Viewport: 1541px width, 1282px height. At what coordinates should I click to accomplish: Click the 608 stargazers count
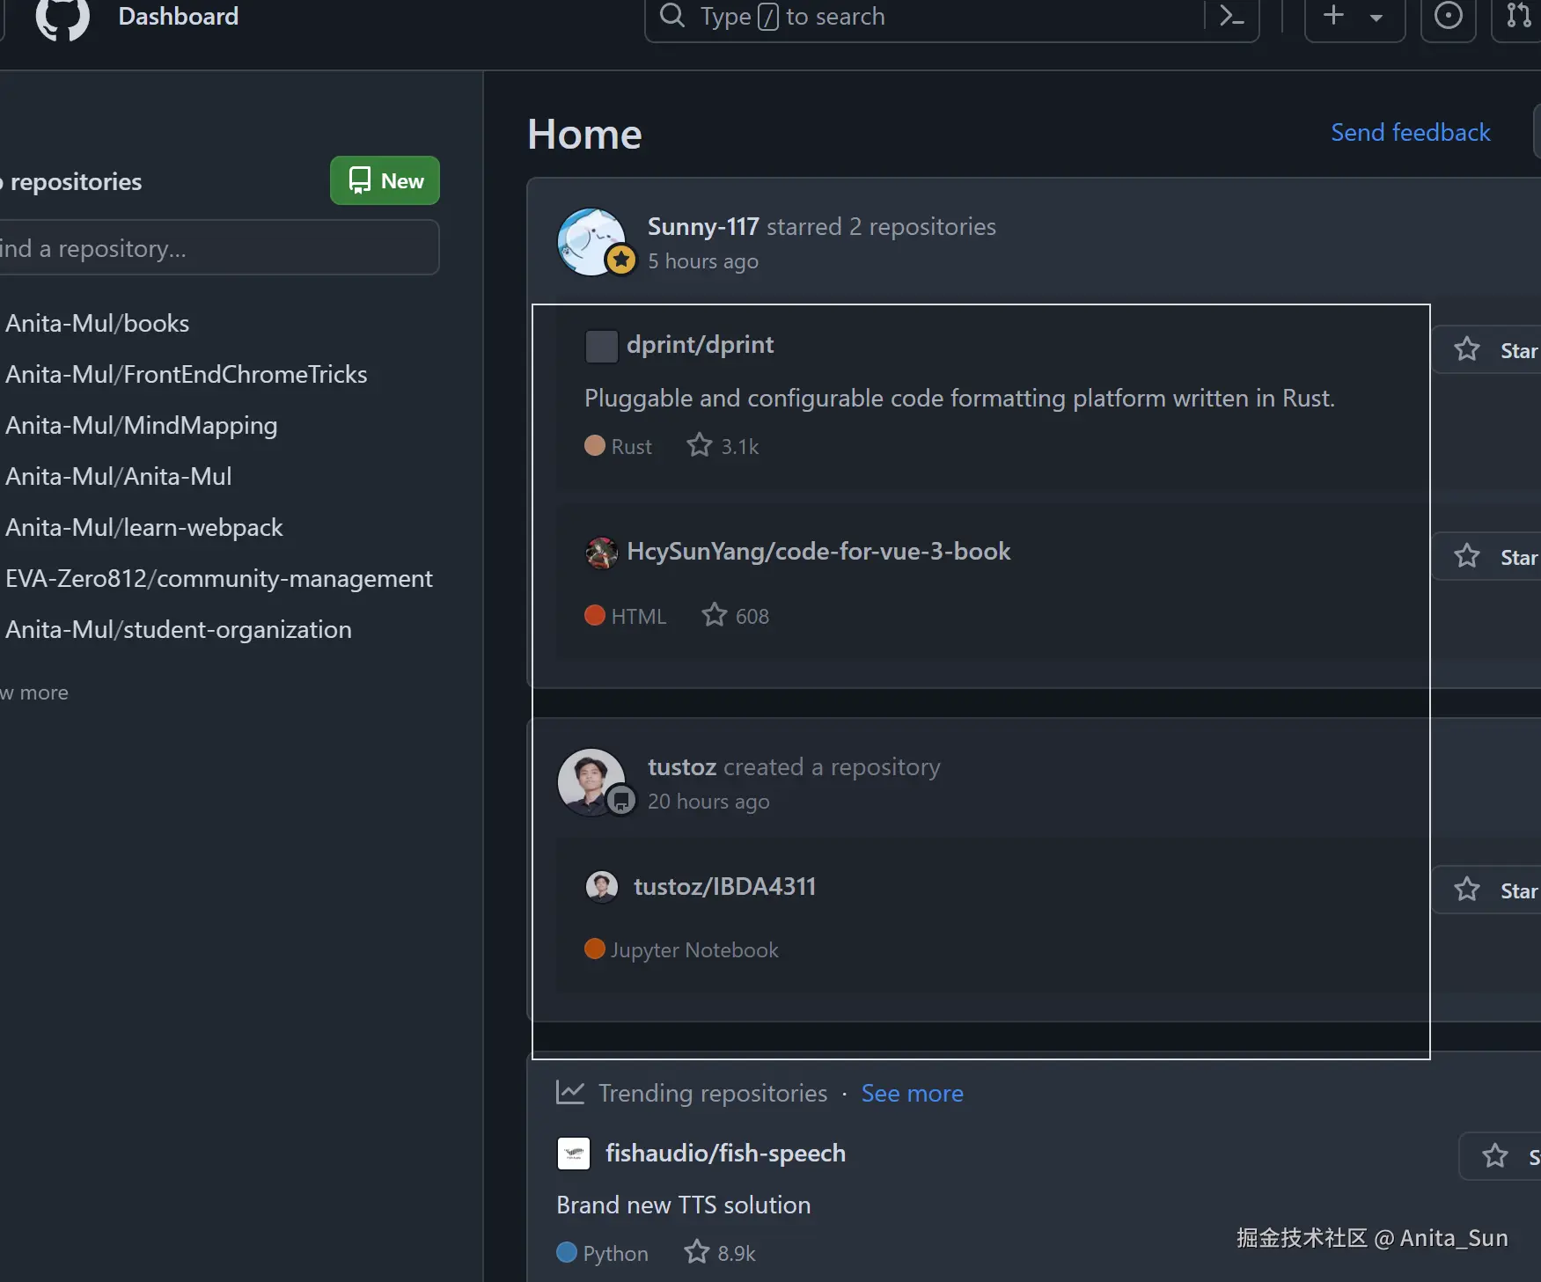pyautogui.click(x=736, y=616)
